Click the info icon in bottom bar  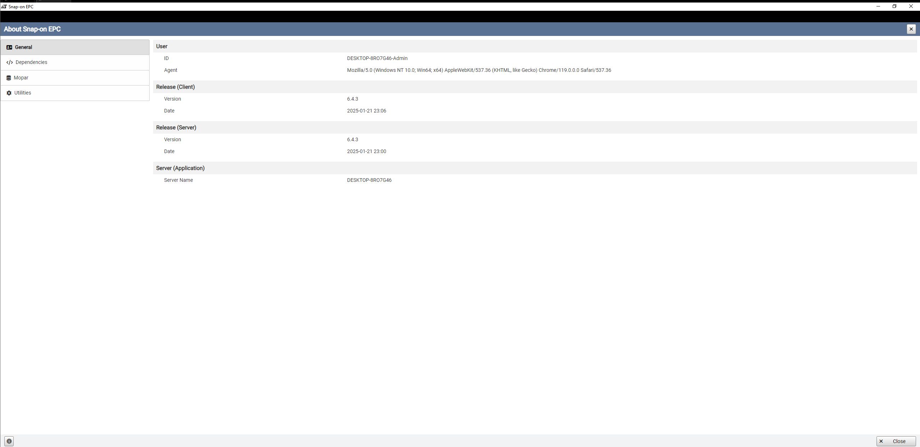[x=9, y=441]
